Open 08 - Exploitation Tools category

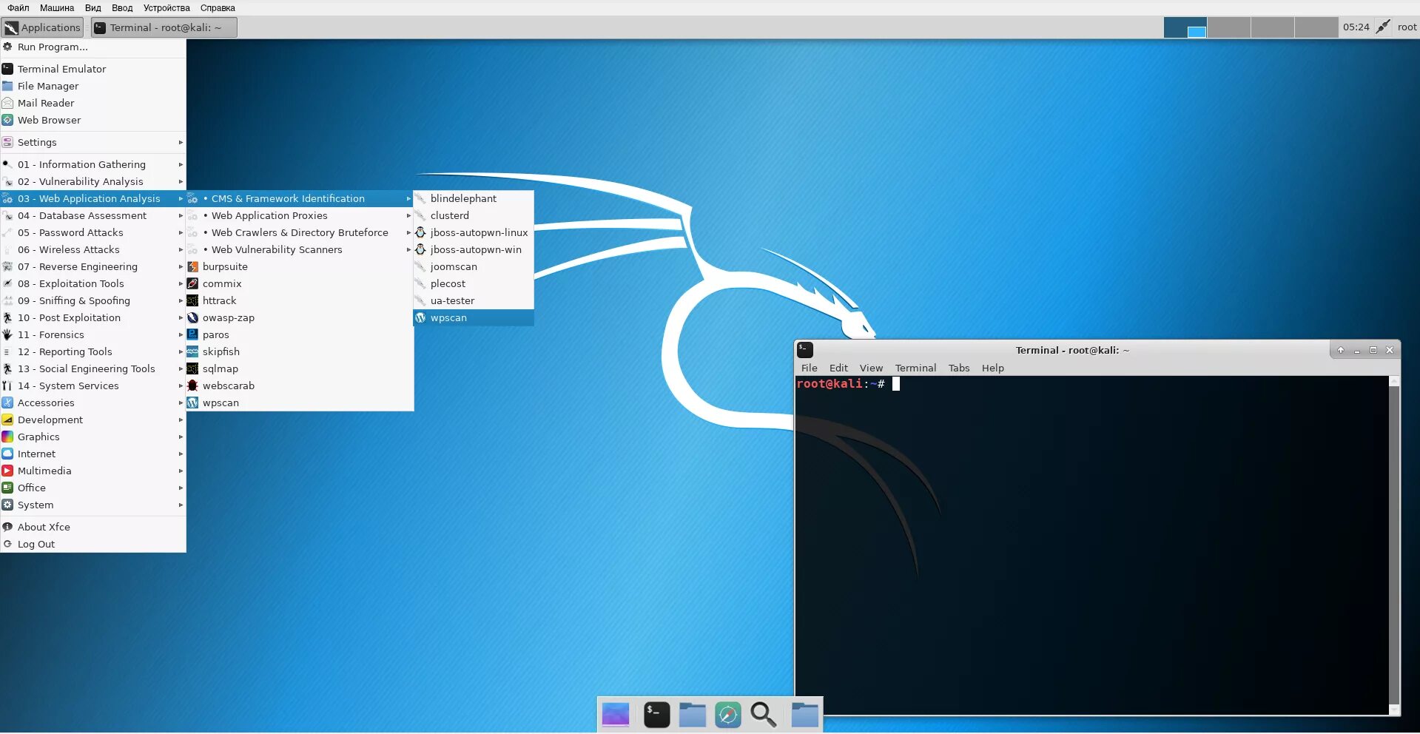point(93,283)
